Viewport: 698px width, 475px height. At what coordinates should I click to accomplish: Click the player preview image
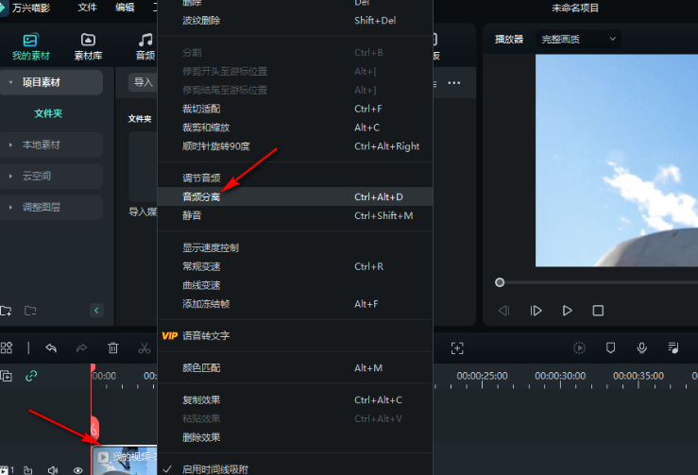617,161
